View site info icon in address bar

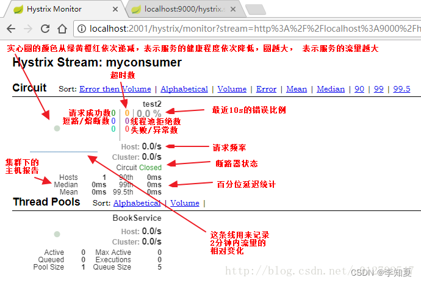click(x=82, y=29)
